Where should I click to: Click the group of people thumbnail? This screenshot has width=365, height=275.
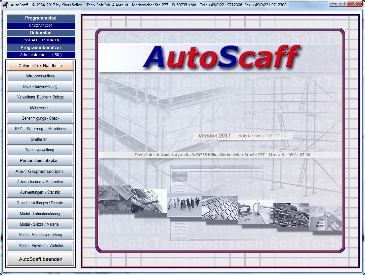click(x=184, y=205)
